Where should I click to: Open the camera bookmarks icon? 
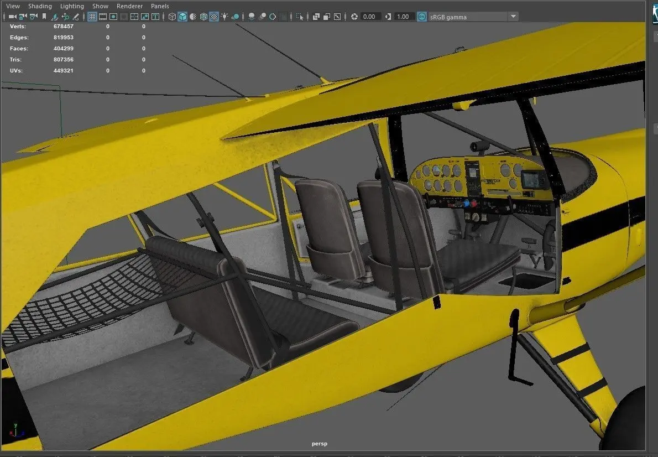coord(44,17)
